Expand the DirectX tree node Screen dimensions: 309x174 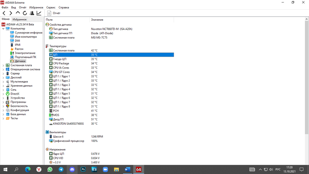(3, 94)
